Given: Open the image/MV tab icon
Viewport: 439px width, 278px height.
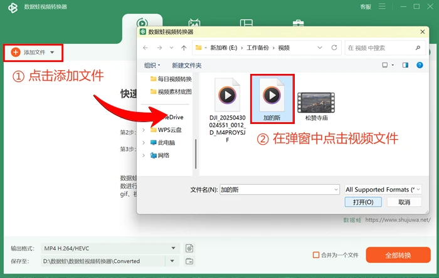Looking at the screenshot, I should click(x=194, y=23).
